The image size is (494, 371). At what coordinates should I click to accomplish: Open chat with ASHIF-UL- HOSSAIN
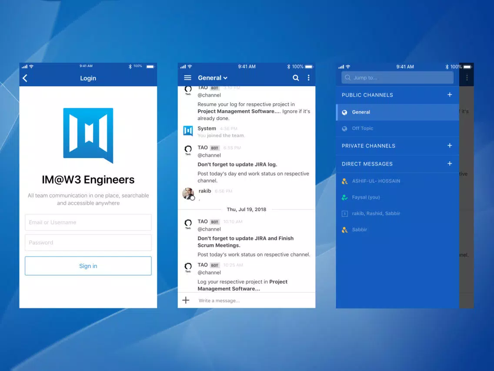point(397,181)
